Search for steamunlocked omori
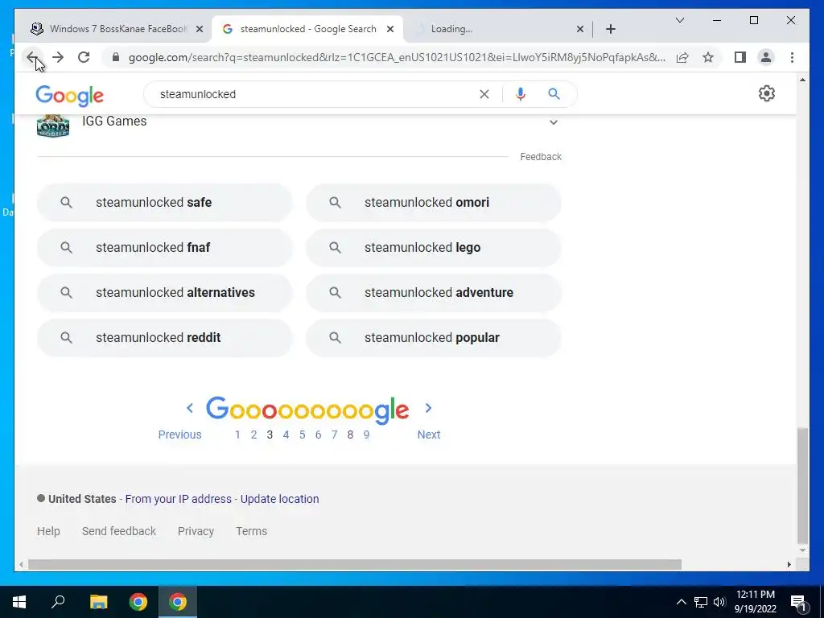The height and width of the screenshot is (618, 824). tap(434, 202)
